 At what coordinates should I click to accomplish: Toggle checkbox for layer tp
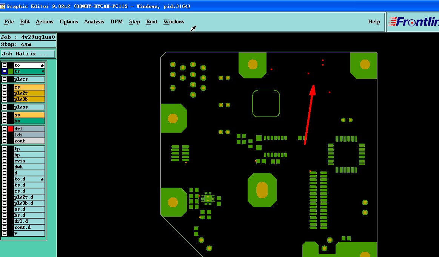pyautogui.click(x=5, y=149)
